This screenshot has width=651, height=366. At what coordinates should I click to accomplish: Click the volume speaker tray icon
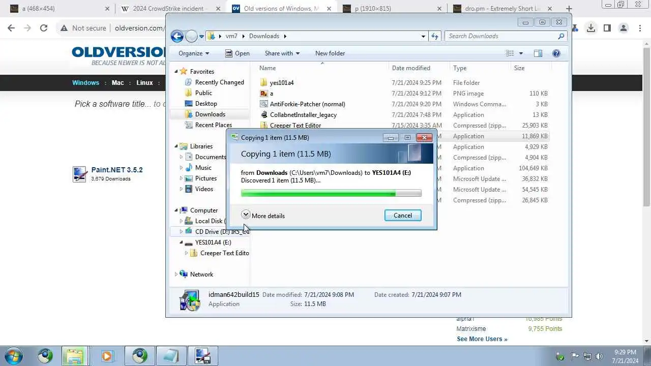click(x=600, y=356)
